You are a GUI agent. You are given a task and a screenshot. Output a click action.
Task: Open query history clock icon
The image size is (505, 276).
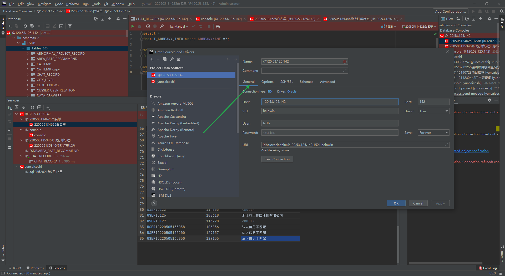tap(148, 27)
